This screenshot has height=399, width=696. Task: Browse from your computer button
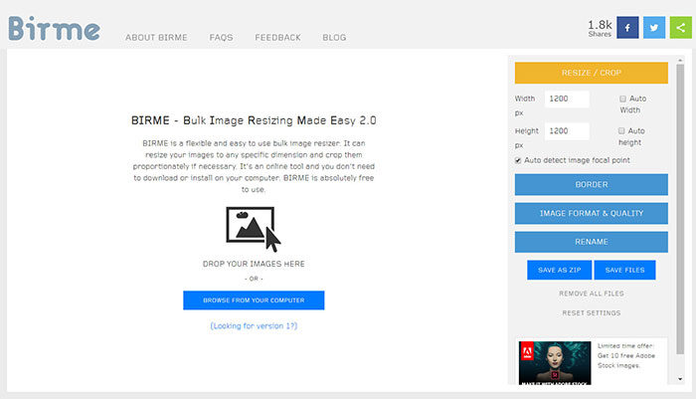(254, 300)
